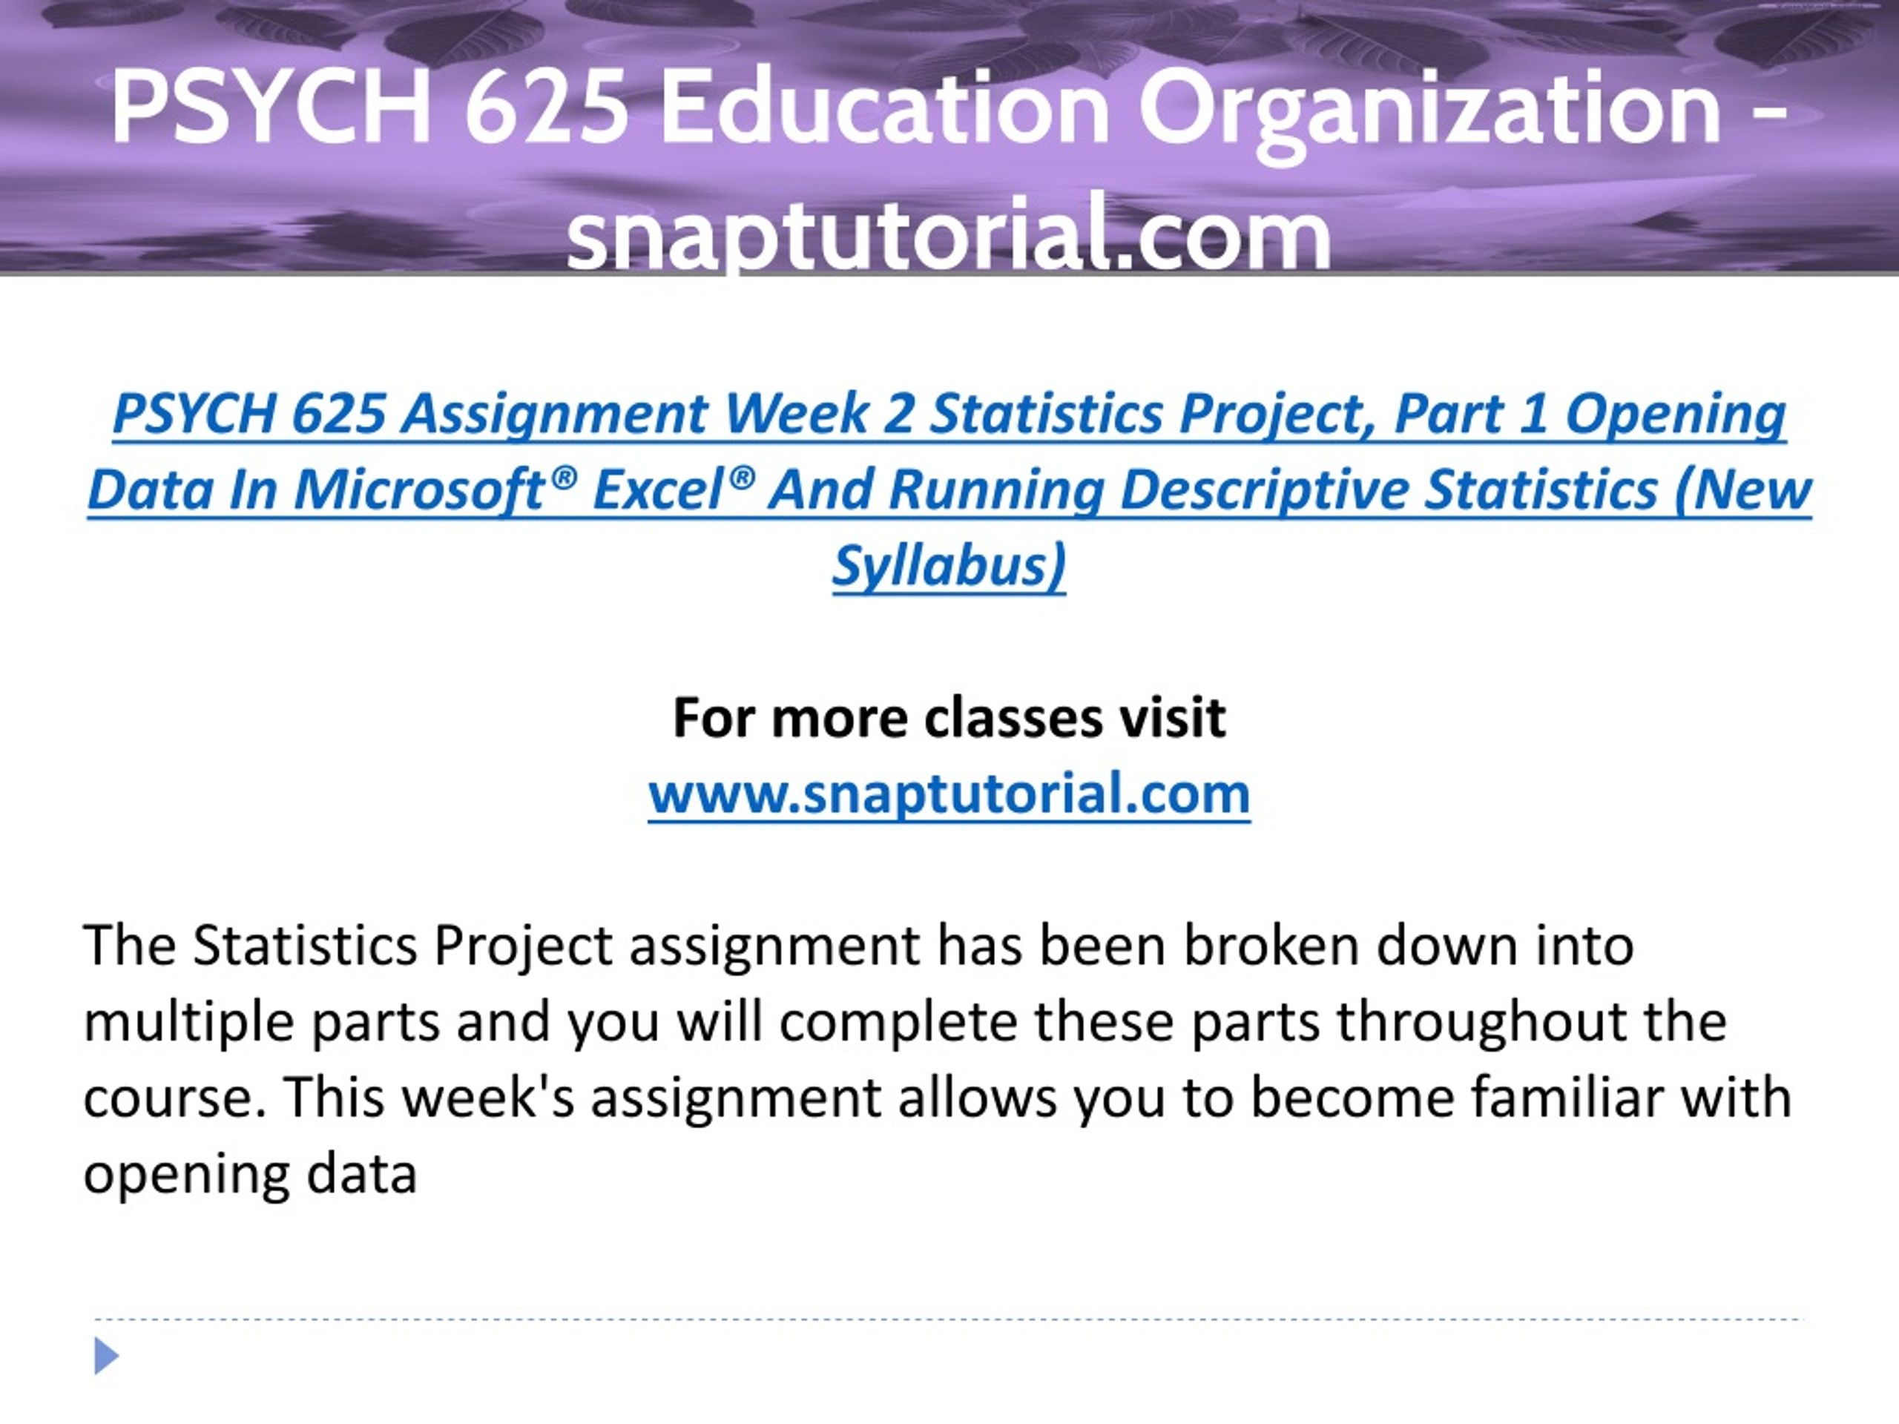Click the dashed divider line near the slide bottom
Viewport: 1899px width, 1424px height.
(949, 1319)
